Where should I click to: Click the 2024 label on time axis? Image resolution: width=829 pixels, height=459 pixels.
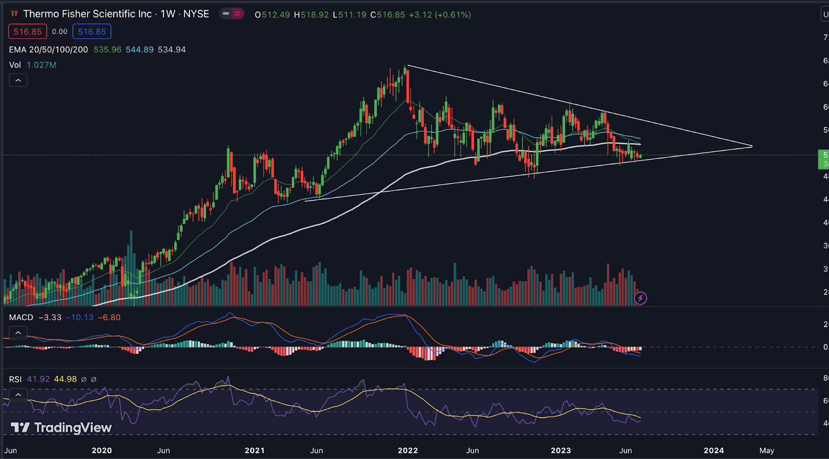(713, 451)
